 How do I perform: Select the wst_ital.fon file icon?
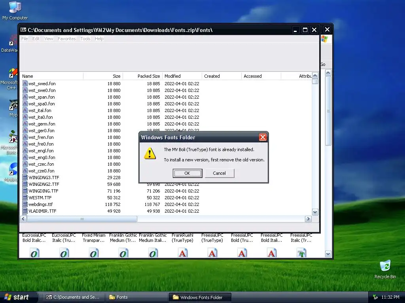(x=25, y=110)
